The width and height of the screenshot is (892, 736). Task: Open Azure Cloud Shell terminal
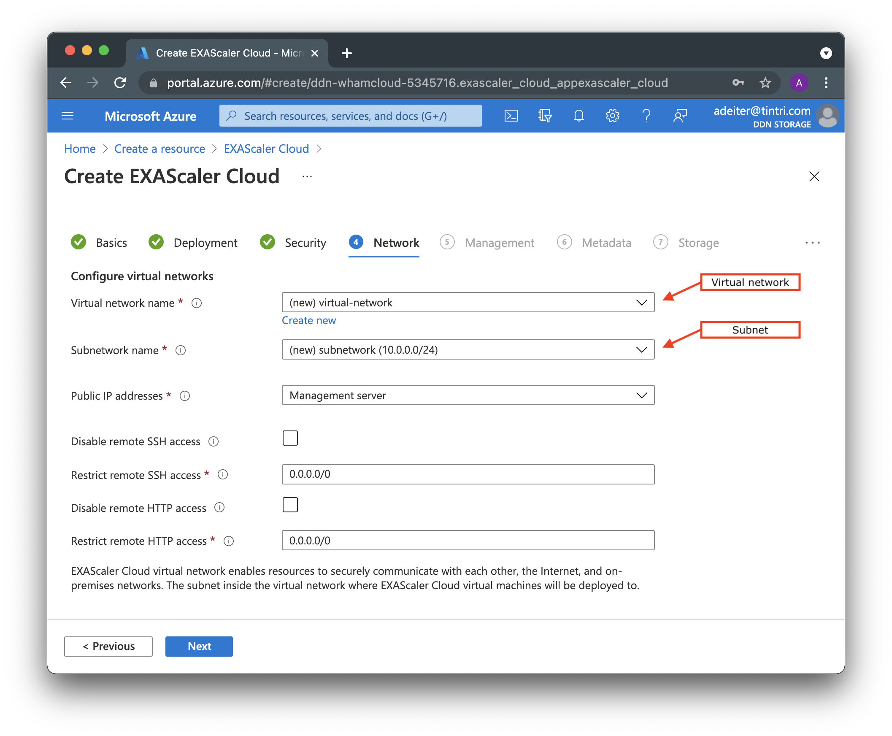(x=511, y=115)
